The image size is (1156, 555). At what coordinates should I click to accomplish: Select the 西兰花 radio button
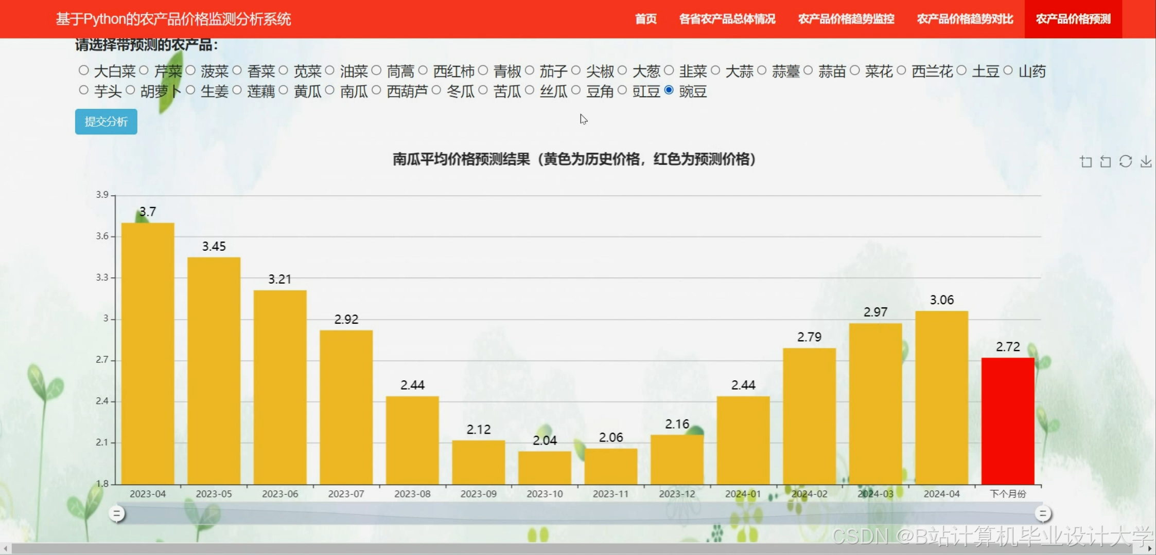[x=901, y=70]
